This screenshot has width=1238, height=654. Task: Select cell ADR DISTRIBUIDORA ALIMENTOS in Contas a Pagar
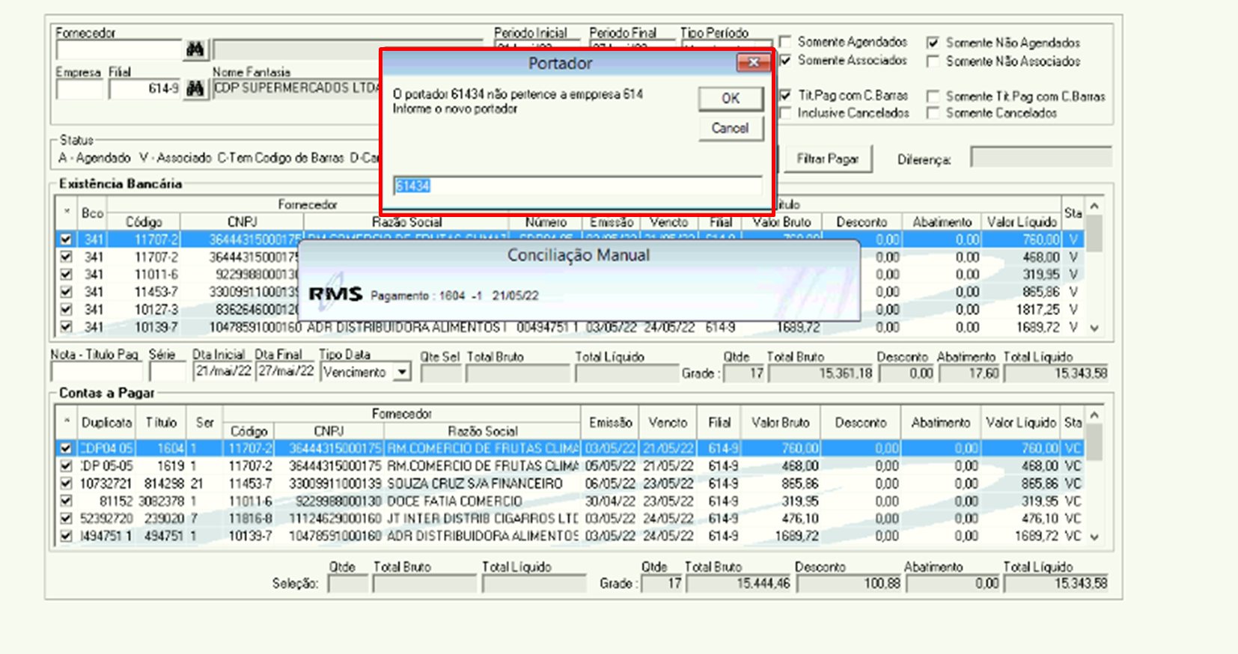482,536
